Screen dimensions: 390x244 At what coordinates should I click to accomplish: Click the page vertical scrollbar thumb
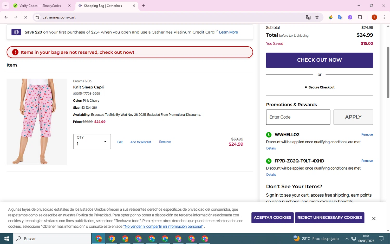pos(388,73)
